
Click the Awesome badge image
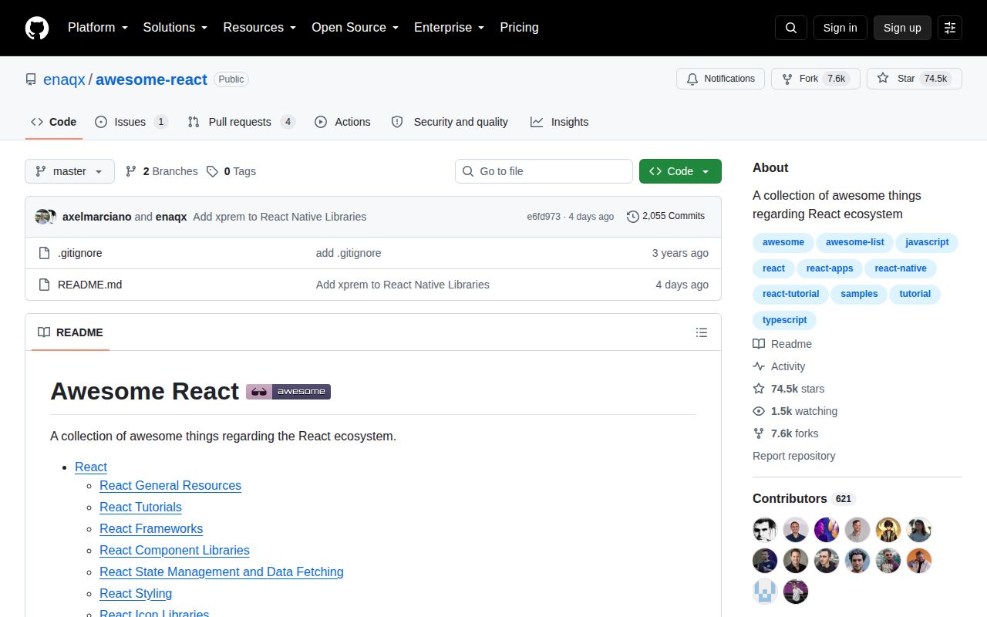(288, 392)
